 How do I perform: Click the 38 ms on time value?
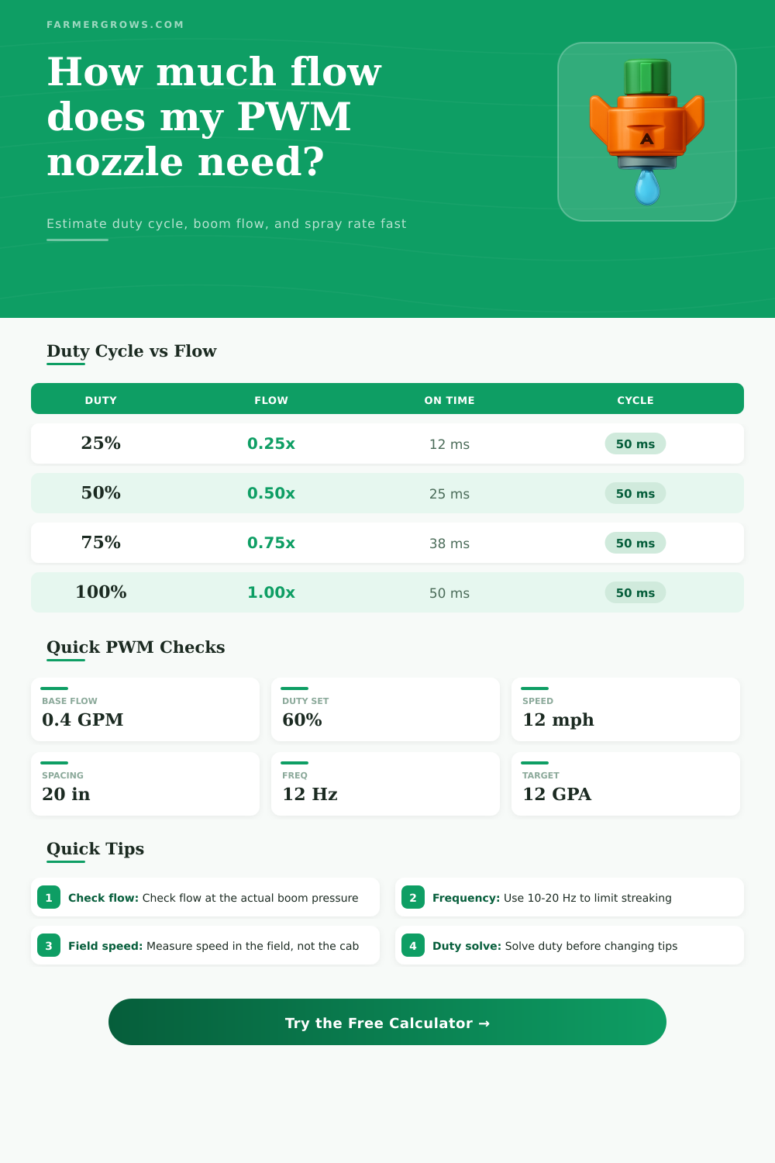click(x=449, y=544)
